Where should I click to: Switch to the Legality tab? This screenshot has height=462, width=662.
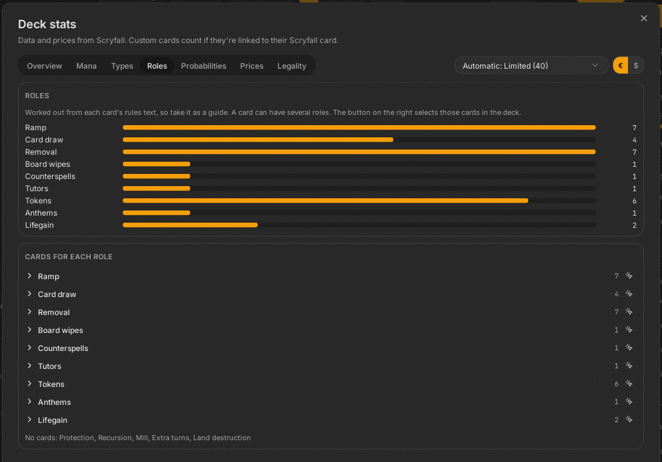292,65
